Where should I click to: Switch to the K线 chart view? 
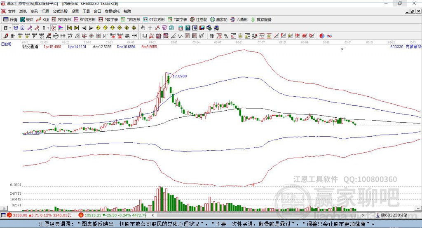tap(42, 20)
